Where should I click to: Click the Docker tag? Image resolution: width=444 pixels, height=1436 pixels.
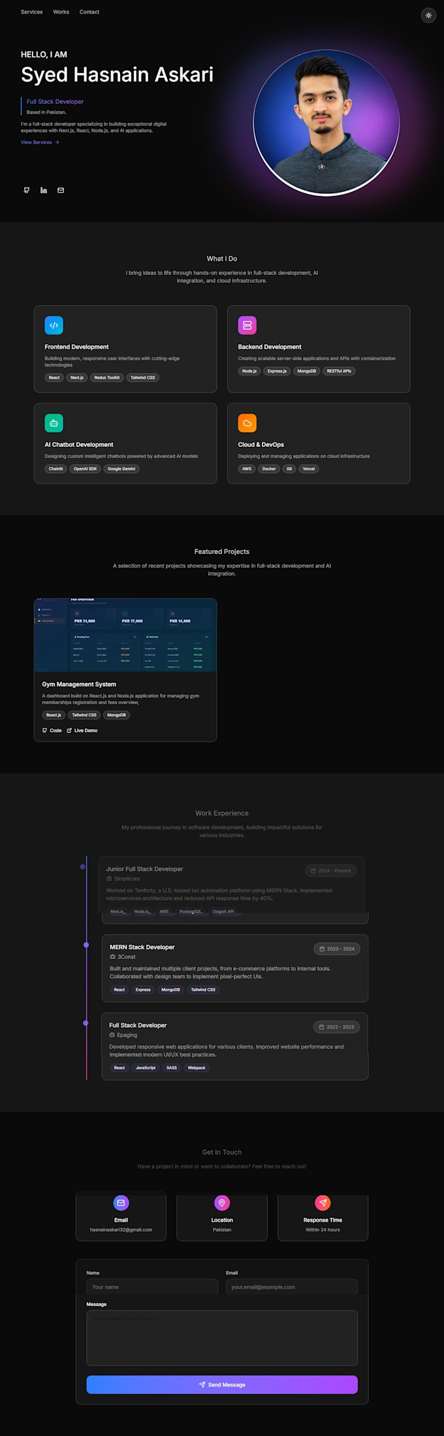(269, 469)
